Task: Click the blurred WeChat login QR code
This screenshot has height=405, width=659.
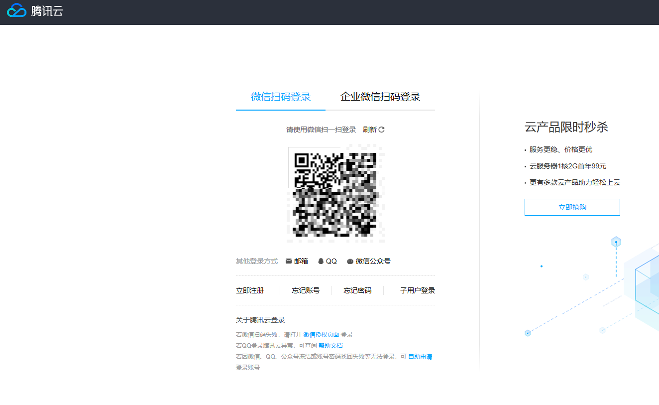Action: pos(336,193)
